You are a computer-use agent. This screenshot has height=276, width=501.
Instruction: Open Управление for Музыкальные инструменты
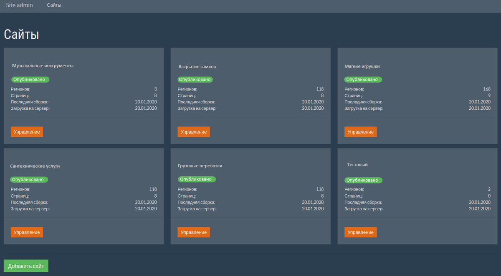pos(27,132)
